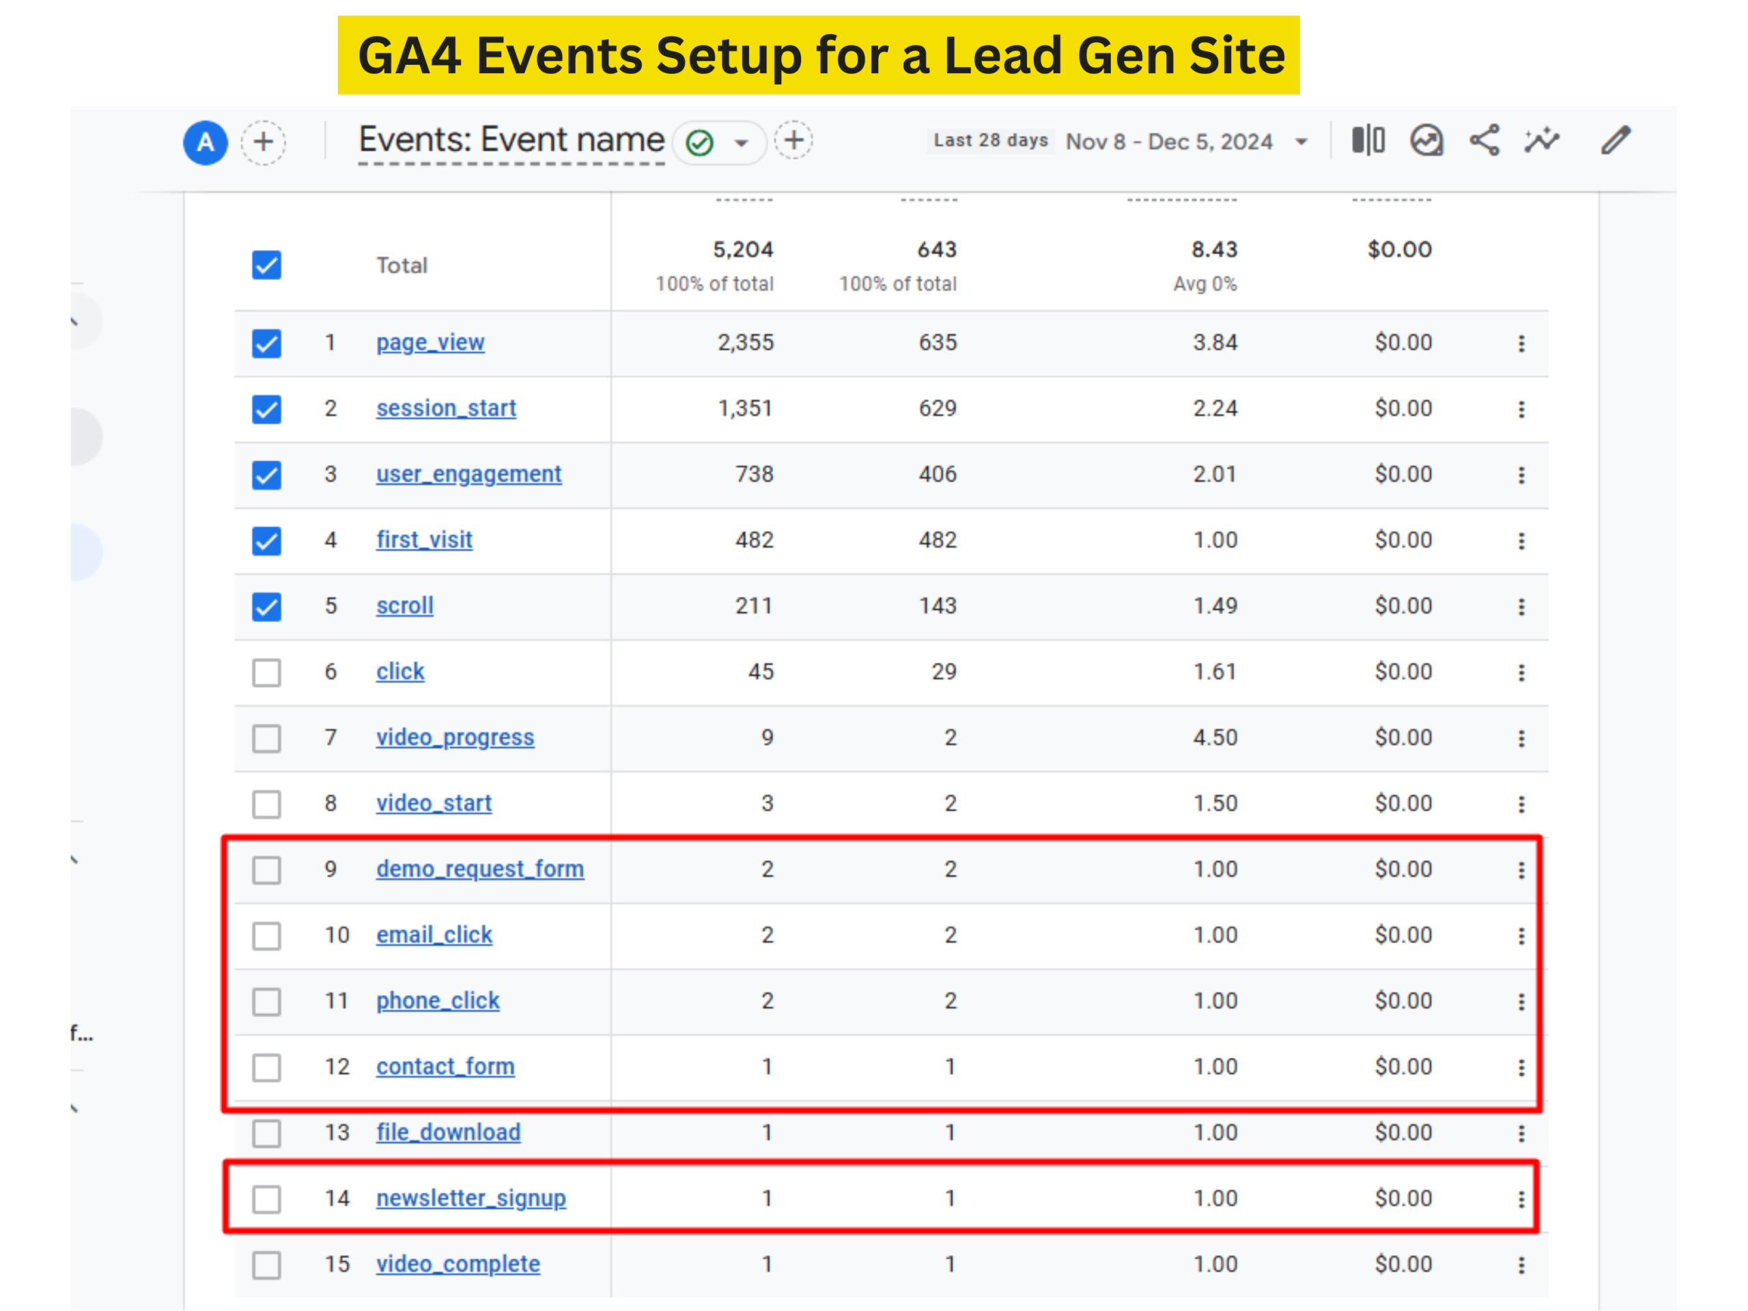Click the Share report icon
Screen dimensions: 1748x1311
tap(1484, 141)
